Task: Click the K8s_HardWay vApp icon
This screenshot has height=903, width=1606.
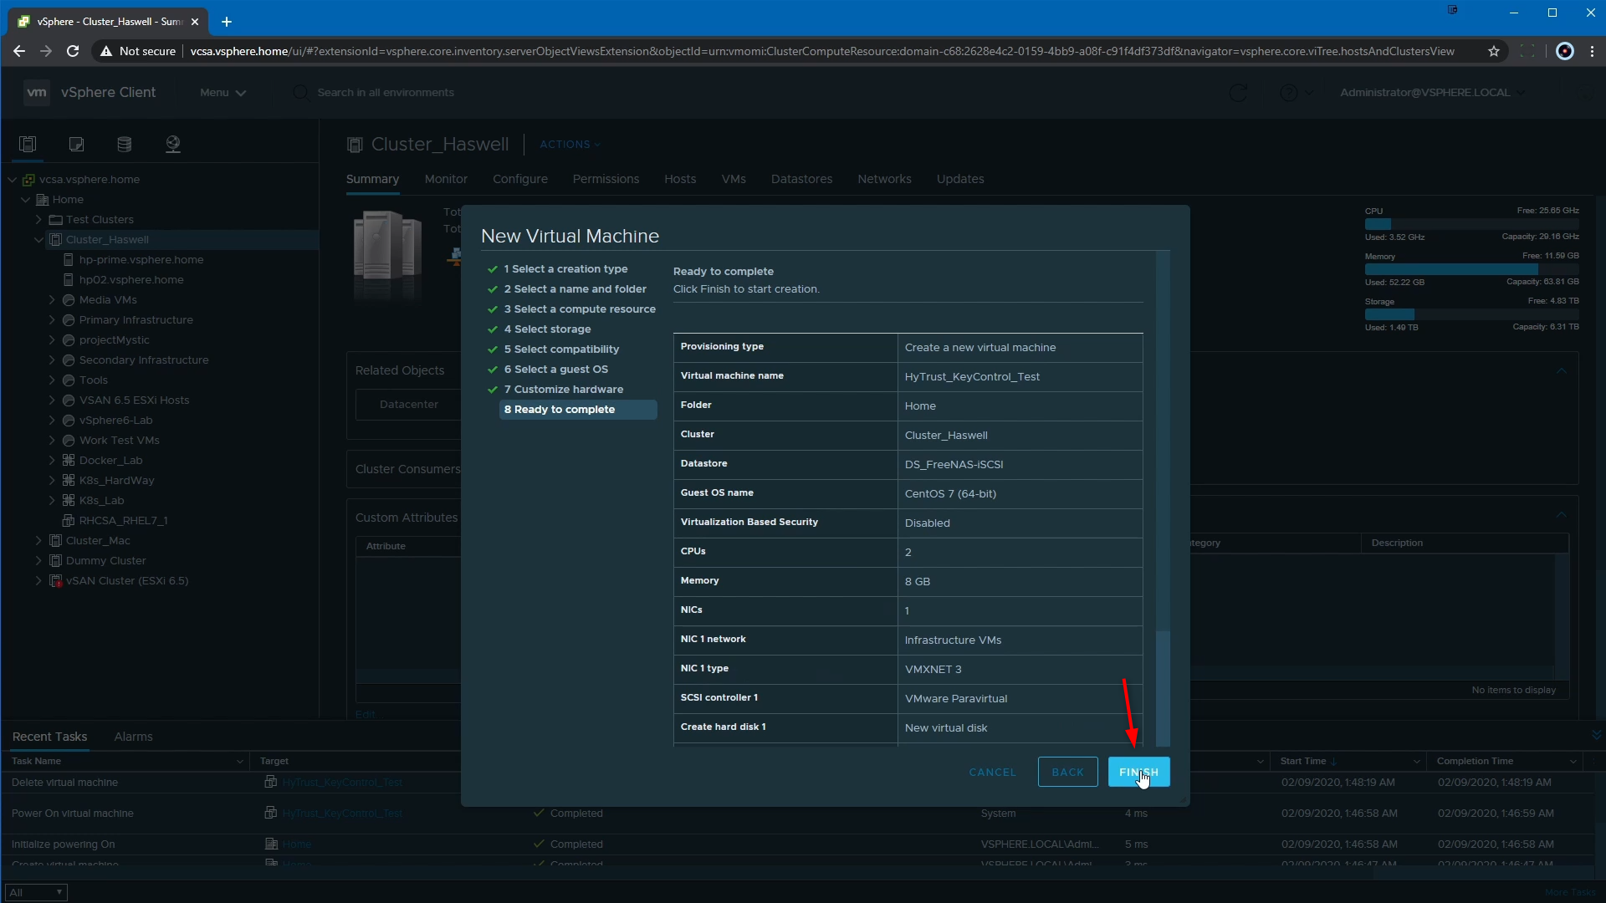Action: point(69,480)
